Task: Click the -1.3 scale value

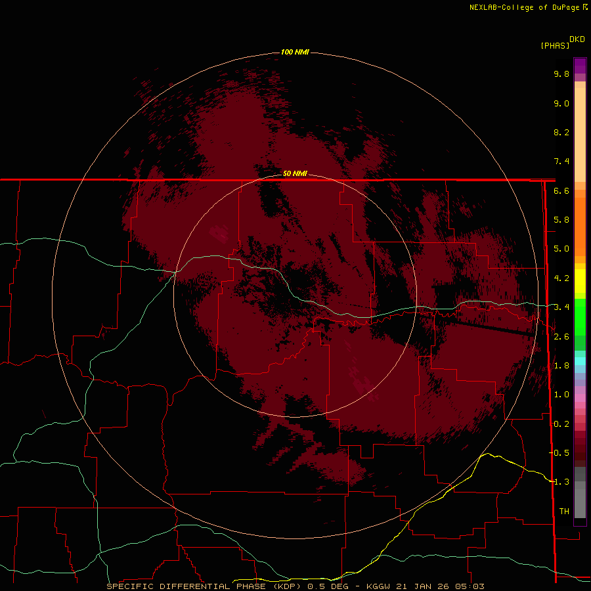Action: pos(559,482)
